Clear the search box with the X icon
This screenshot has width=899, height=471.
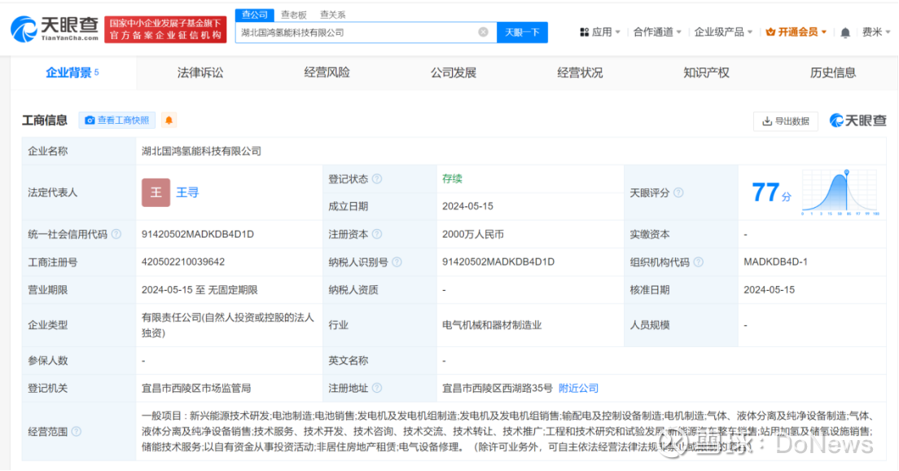pos(484,32)
